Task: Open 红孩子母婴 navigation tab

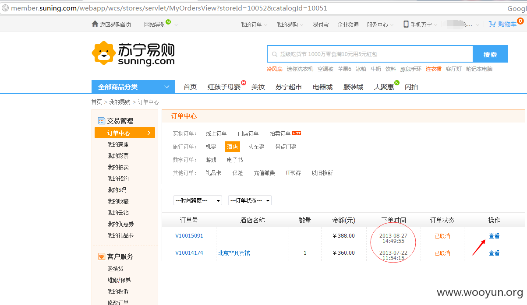Action: click(224, 87)
